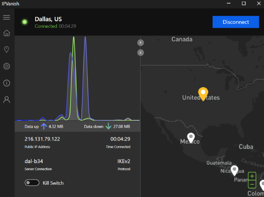Click the Connected status text
The width and height of the screenshot is (264, 197).
click(x=46, y=26)
